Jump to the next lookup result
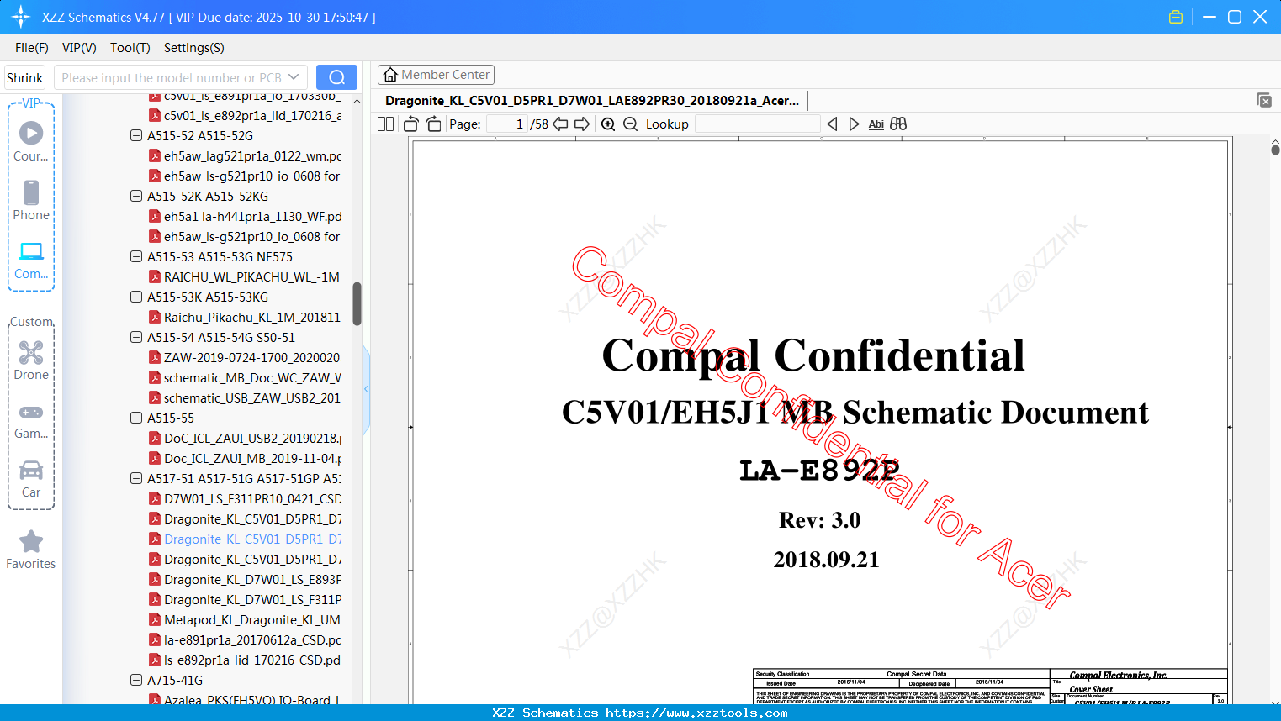Screen dimensions: 1281x721 [x=854, y=124]
